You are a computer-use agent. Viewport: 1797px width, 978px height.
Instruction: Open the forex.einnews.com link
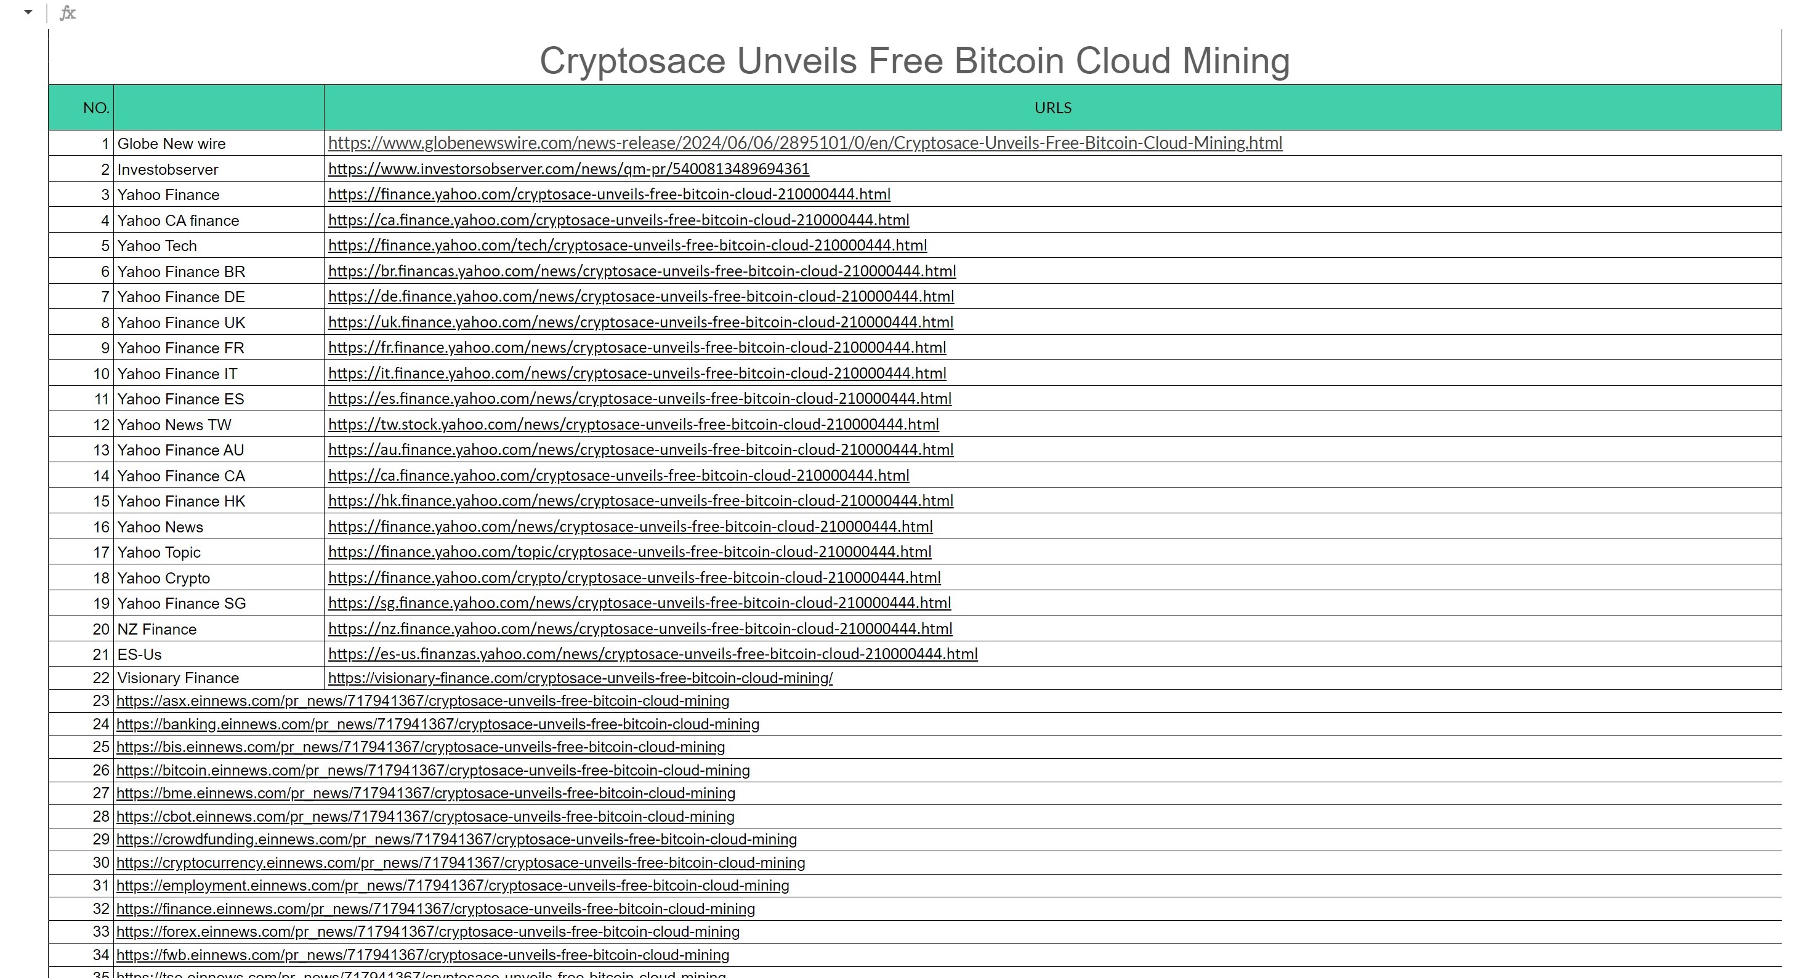tap(427, 932)
